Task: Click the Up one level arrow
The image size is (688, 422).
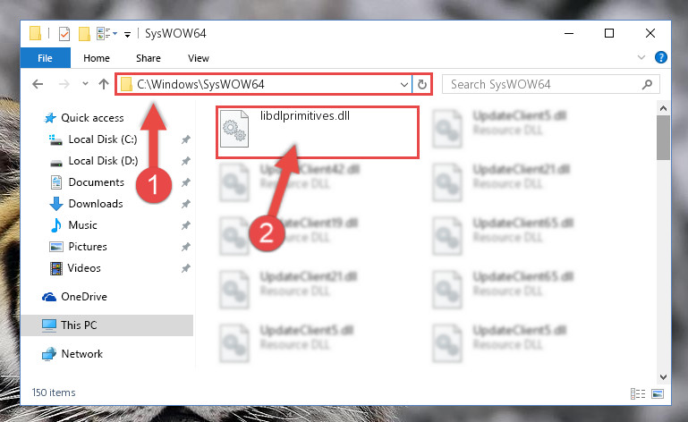Action: pos(104,84)
